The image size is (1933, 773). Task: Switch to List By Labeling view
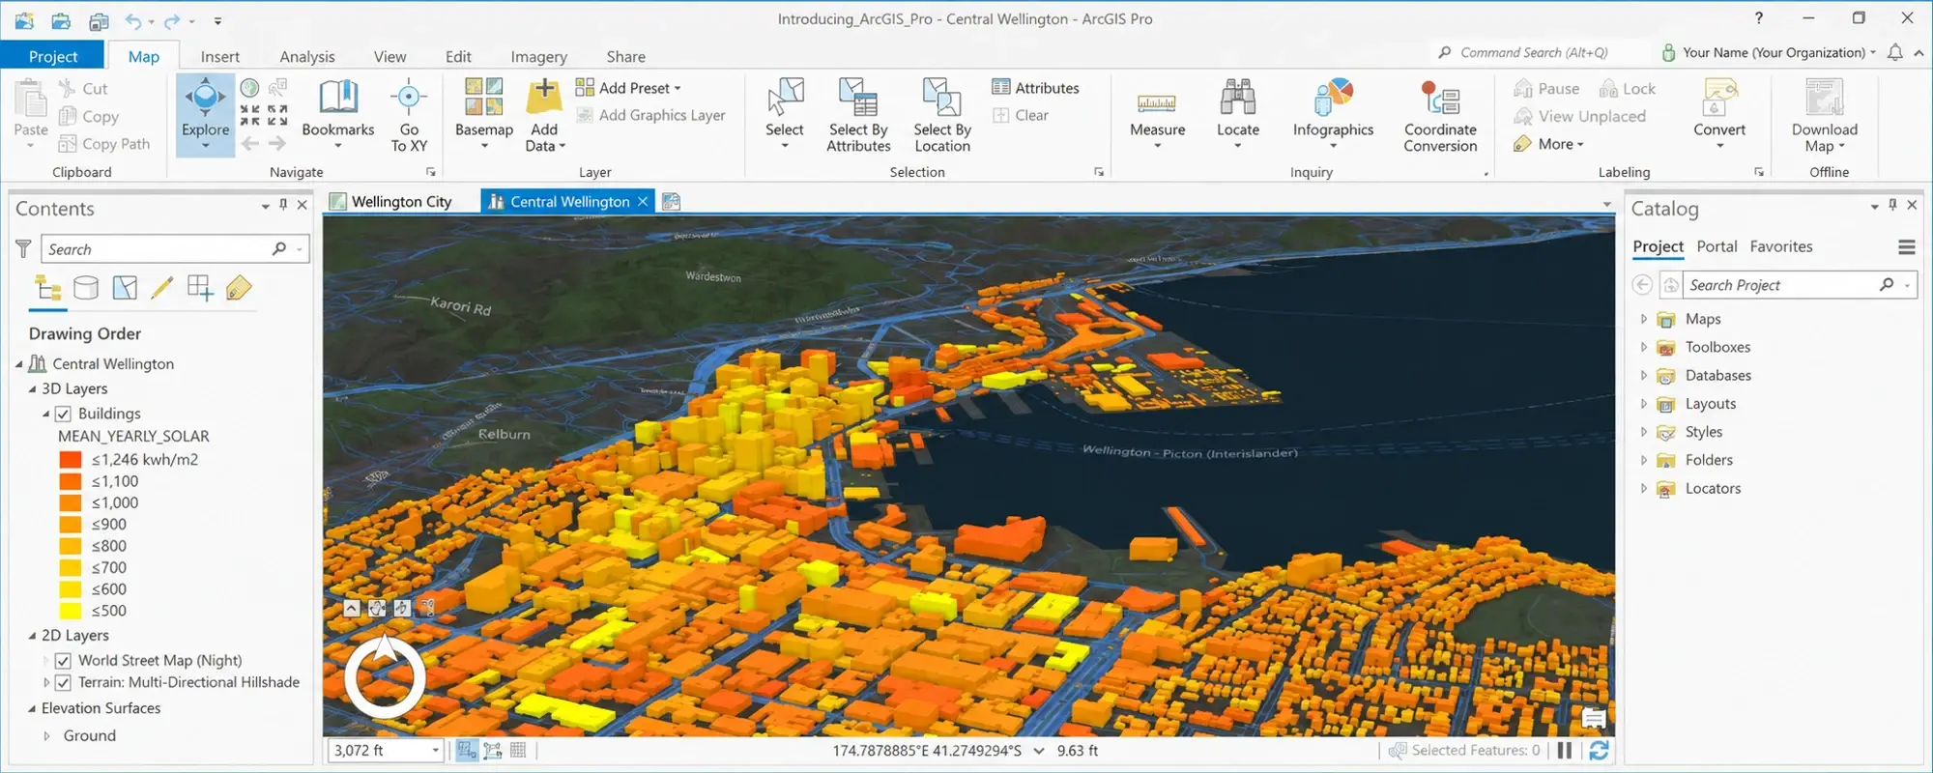[239, 288]
